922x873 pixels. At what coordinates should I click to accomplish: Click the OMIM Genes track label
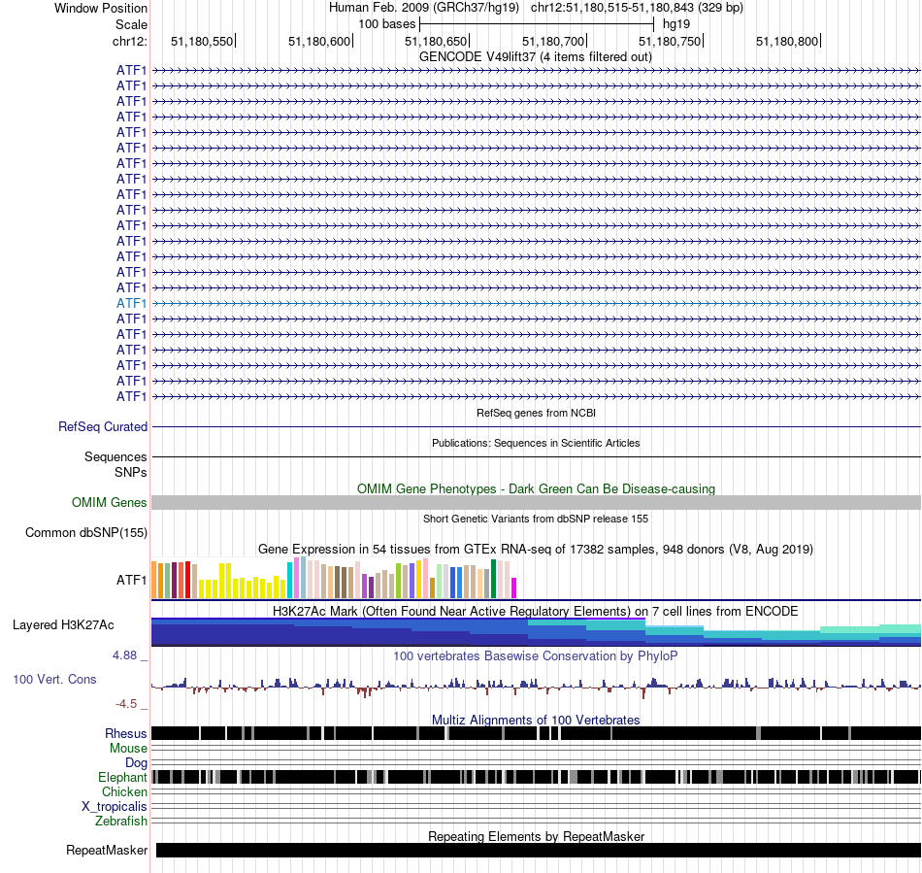[x=109, y=502]
